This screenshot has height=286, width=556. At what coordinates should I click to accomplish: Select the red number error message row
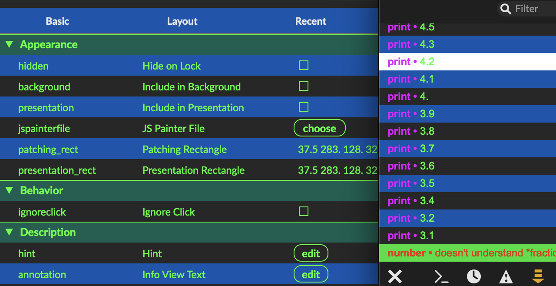(x=467, y=253)
